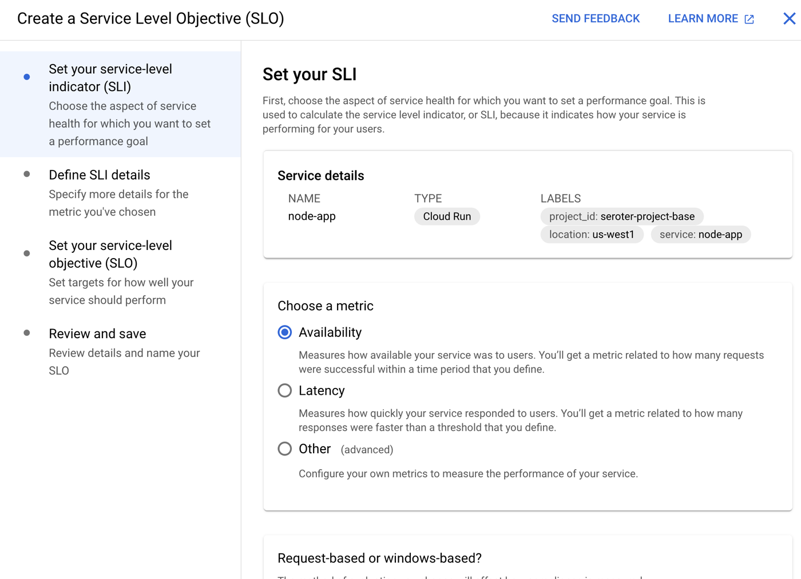The height and width of the screenshot is (579, 801).
Task: Click the node-app service name
Action: (x=312, y=216)
